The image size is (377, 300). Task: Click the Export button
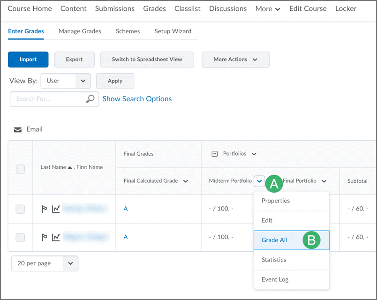click(74, 60)
